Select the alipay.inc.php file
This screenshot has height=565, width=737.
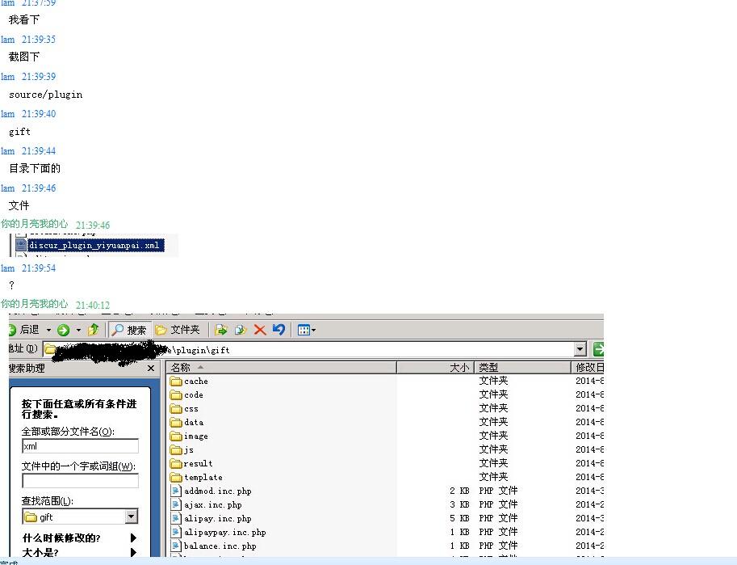[x=211, y=518]
